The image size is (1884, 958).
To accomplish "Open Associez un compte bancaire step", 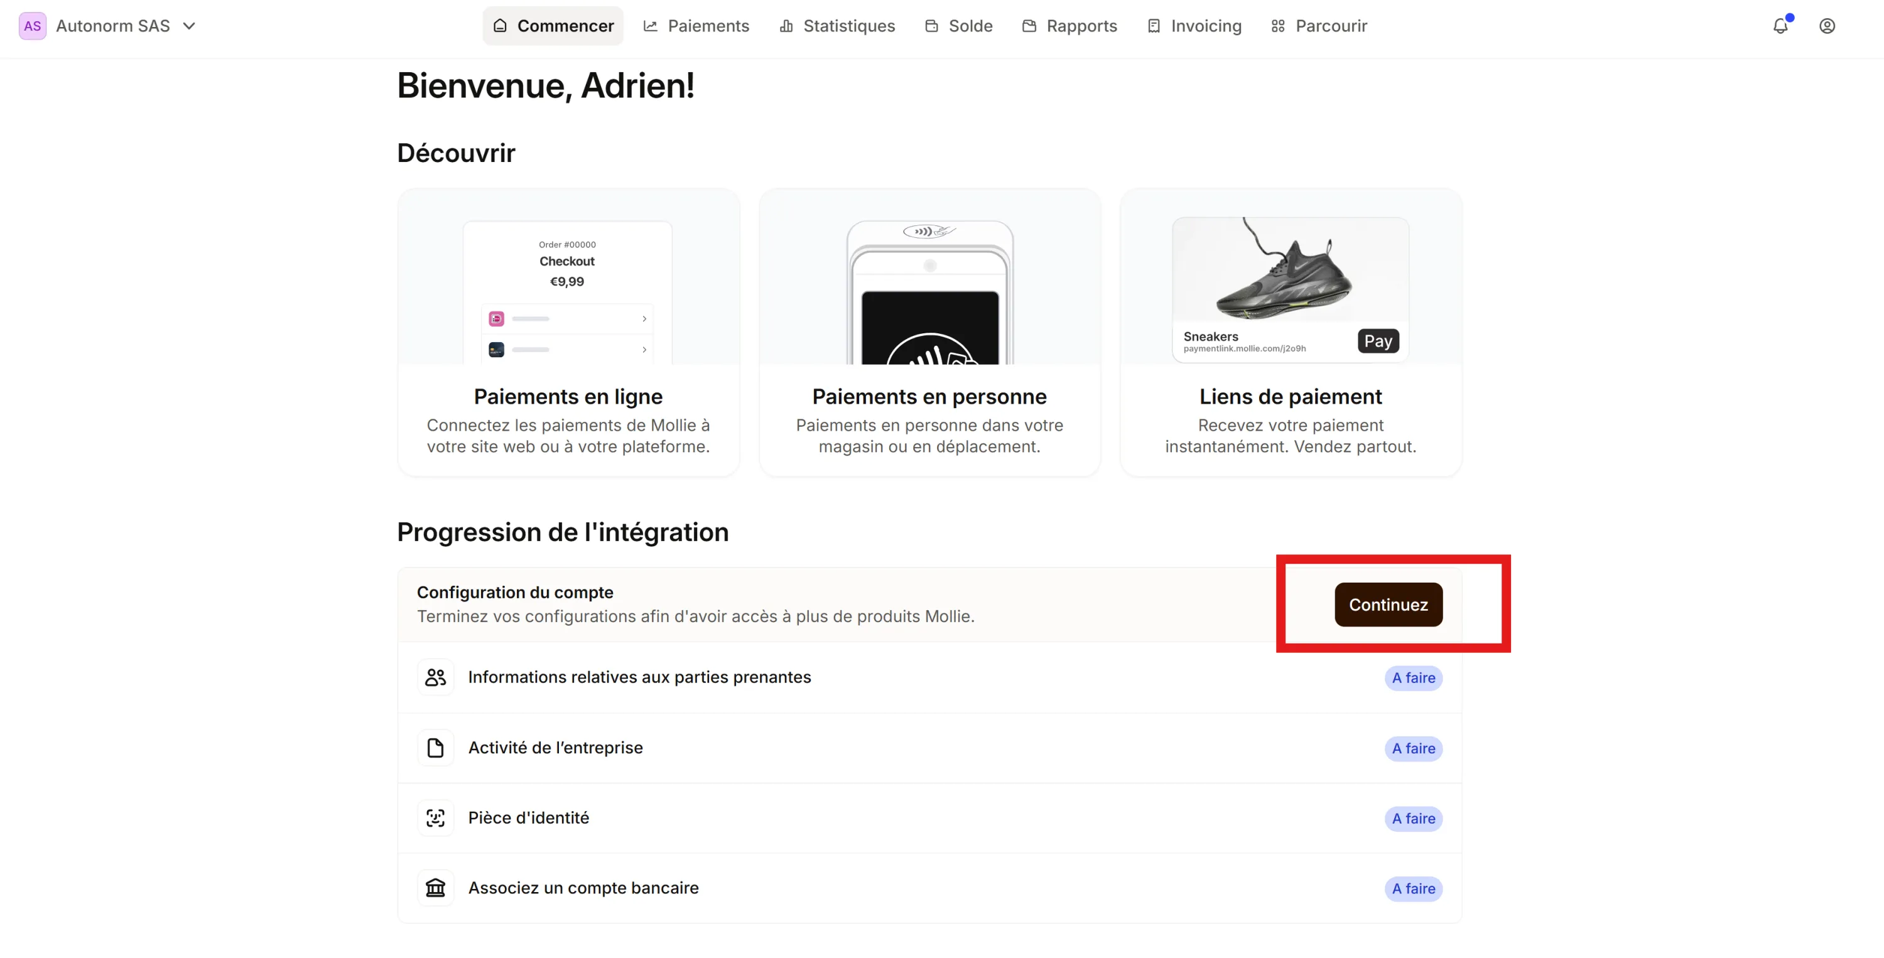I will pyautogui.click(x=583, y=888).
